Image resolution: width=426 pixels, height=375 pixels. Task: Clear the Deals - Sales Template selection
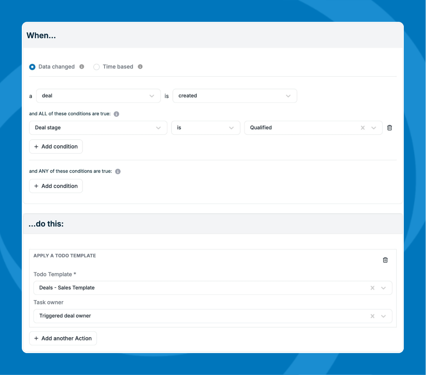coord(373,288)
